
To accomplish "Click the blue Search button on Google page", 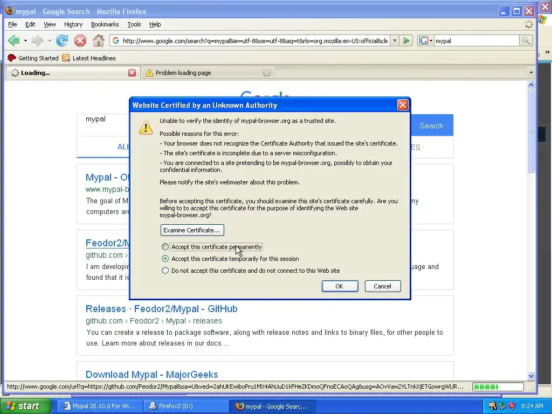I will click(x=432, y=126).
